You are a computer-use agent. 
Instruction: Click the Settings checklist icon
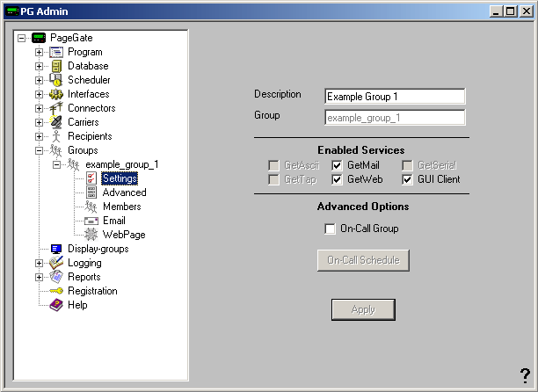91,178
